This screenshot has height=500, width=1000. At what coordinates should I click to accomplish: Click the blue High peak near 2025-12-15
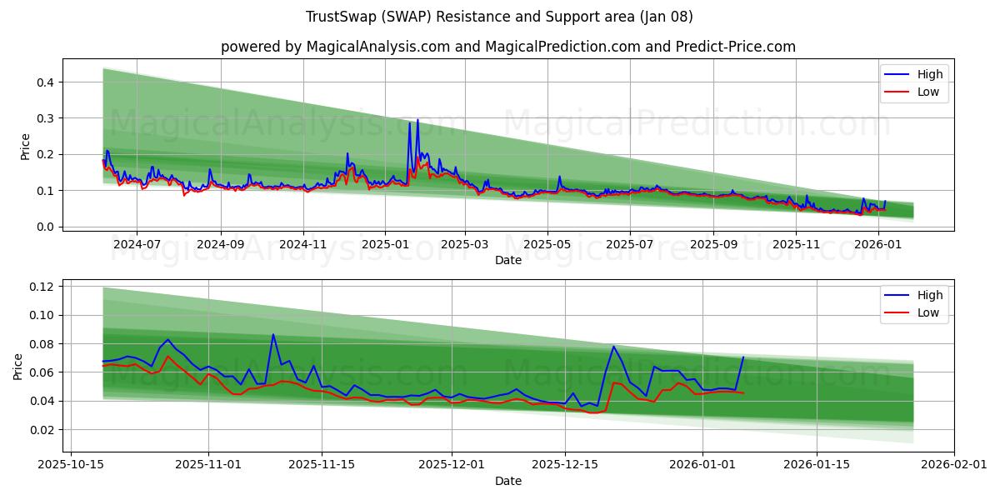pyautogui.click(x=614, y=346)
